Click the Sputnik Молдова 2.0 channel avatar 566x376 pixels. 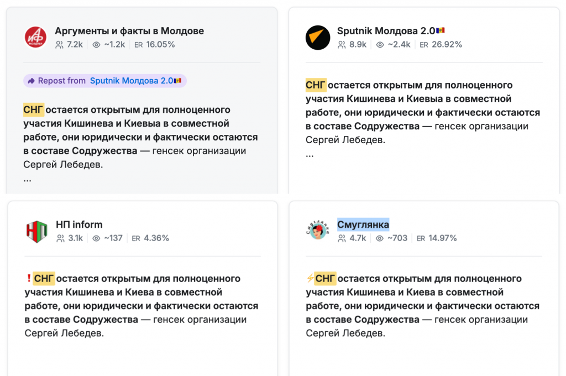(x=318, y=38)
